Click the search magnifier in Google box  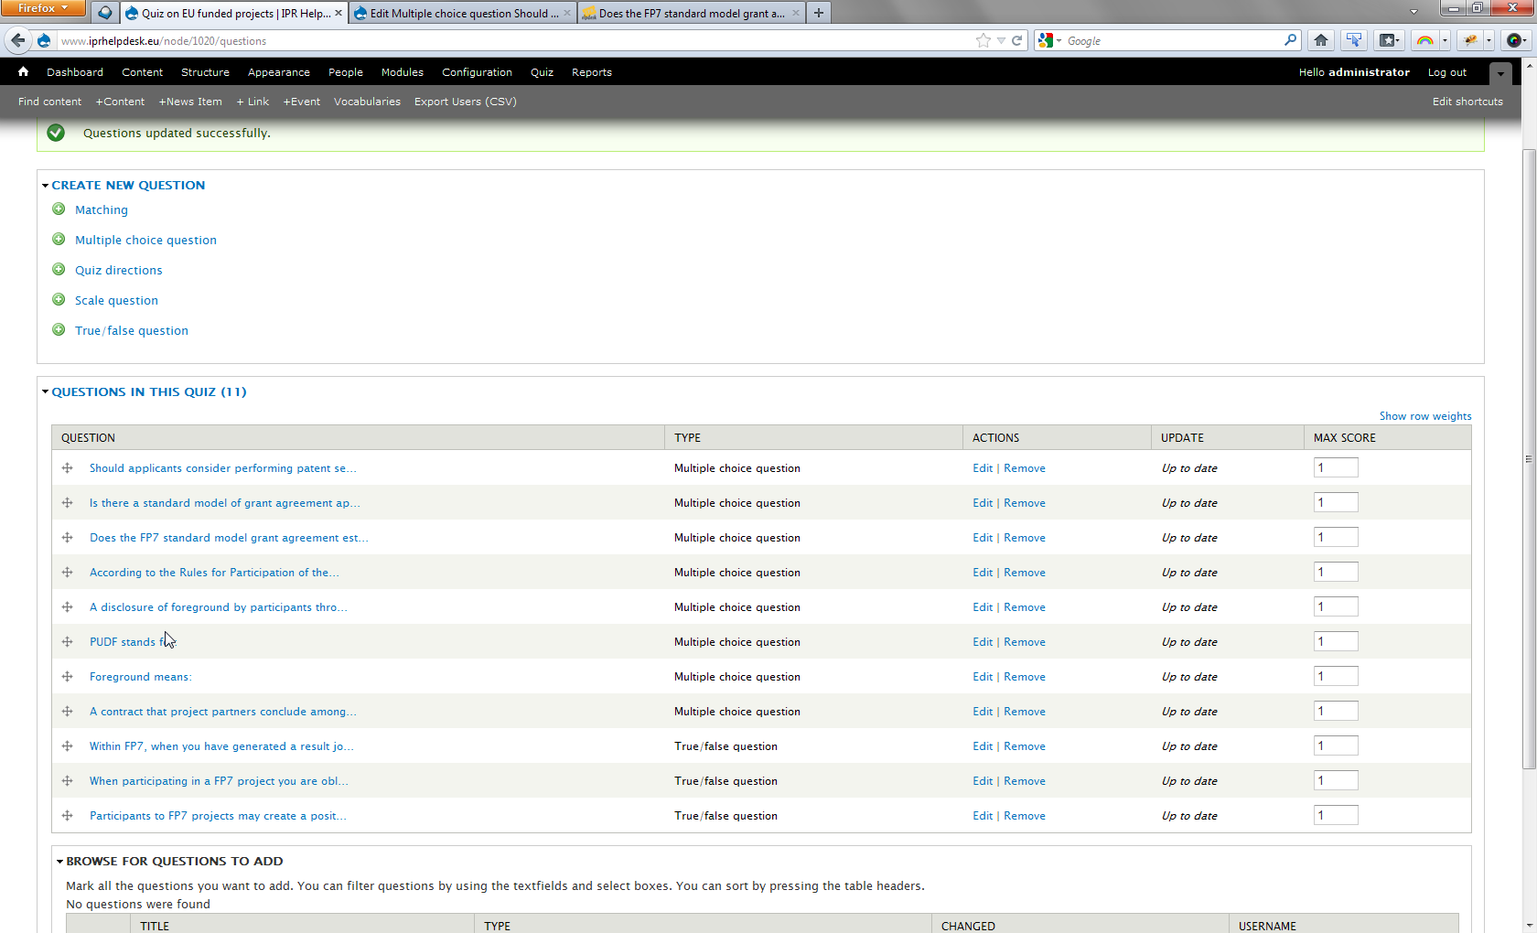1290,40
